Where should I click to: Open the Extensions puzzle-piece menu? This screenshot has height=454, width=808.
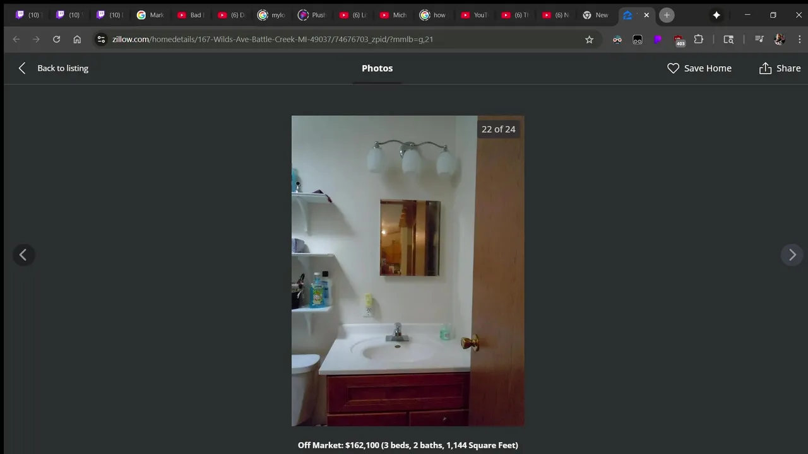coord(698,39)
